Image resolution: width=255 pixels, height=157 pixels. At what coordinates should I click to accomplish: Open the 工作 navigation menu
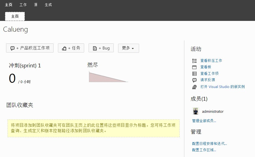coord(23,5)
